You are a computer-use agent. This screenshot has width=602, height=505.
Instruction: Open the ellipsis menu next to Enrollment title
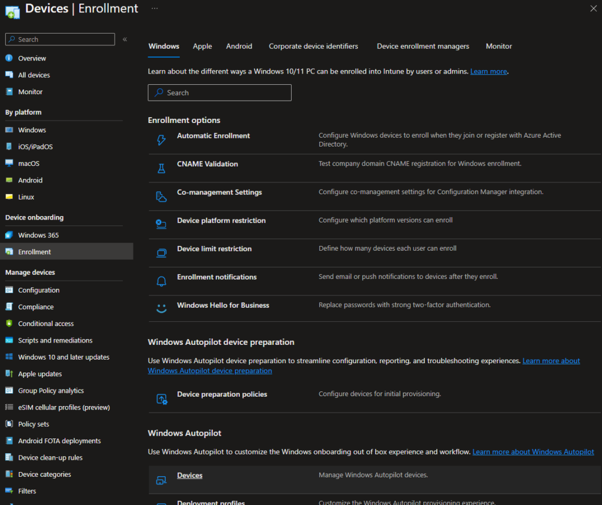tap(154, 9)
